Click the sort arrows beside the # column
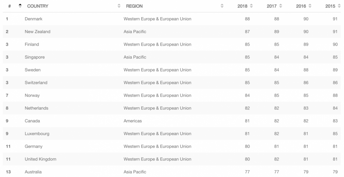Viewport: 344px width, 177px height. (20, 6)
